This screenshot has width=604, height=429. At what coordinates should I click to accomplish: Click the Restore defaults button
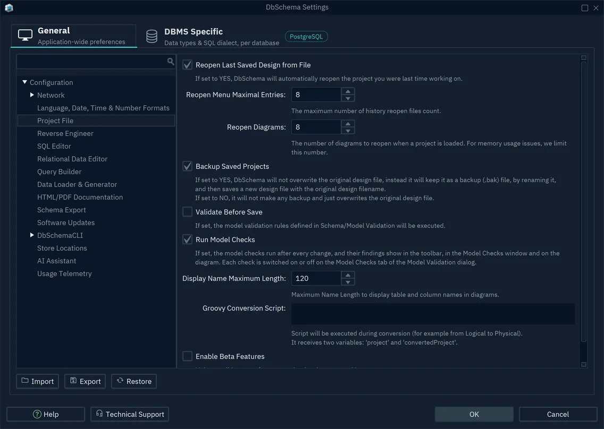pos(134,381)
